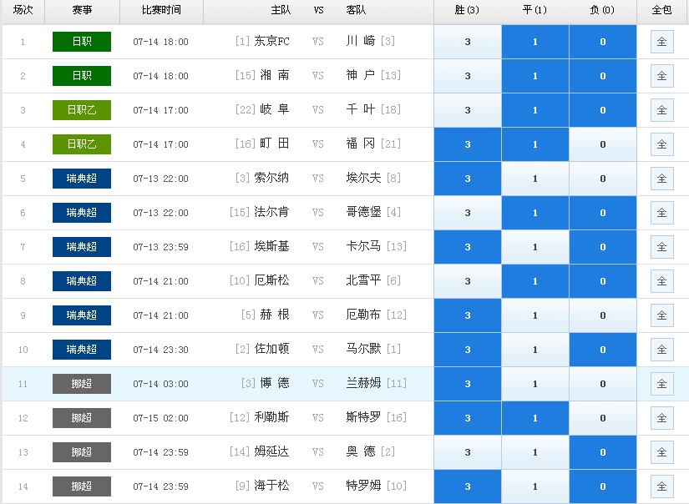Viewport: 689px width, 504px height.
Task: Click 全 button for match 5 索尔纳
Action: (x=661, y=179)
